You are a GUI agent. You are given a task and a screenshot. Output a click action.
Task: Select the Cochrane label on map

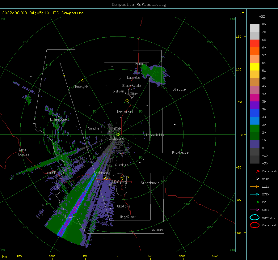(101, 173)
